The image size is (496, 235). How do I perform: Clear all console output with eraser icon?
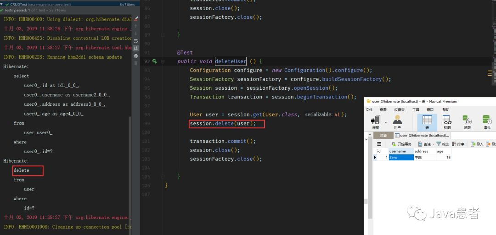coord(135,19)
